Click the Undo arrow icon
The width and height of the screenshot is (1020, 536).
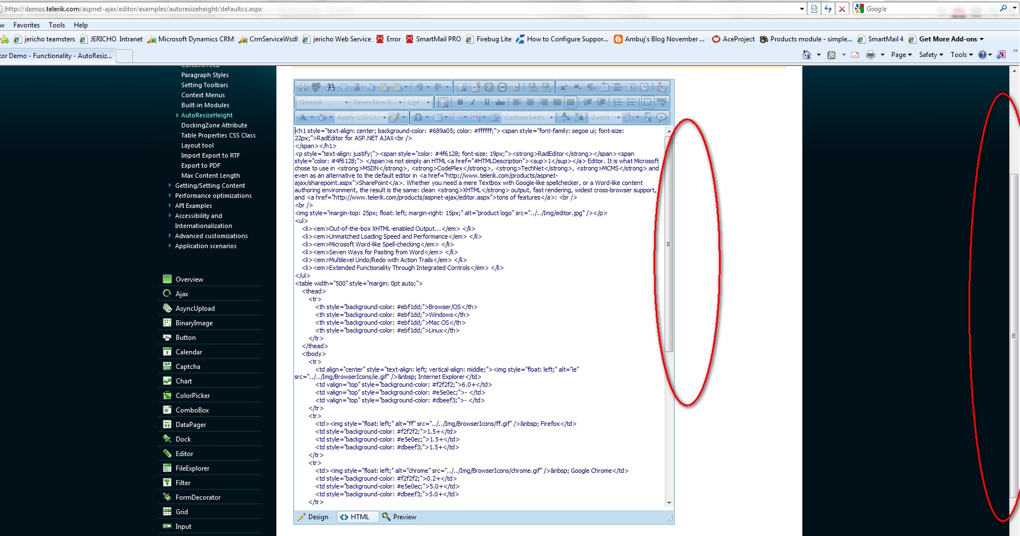click(x=420, y=87)
